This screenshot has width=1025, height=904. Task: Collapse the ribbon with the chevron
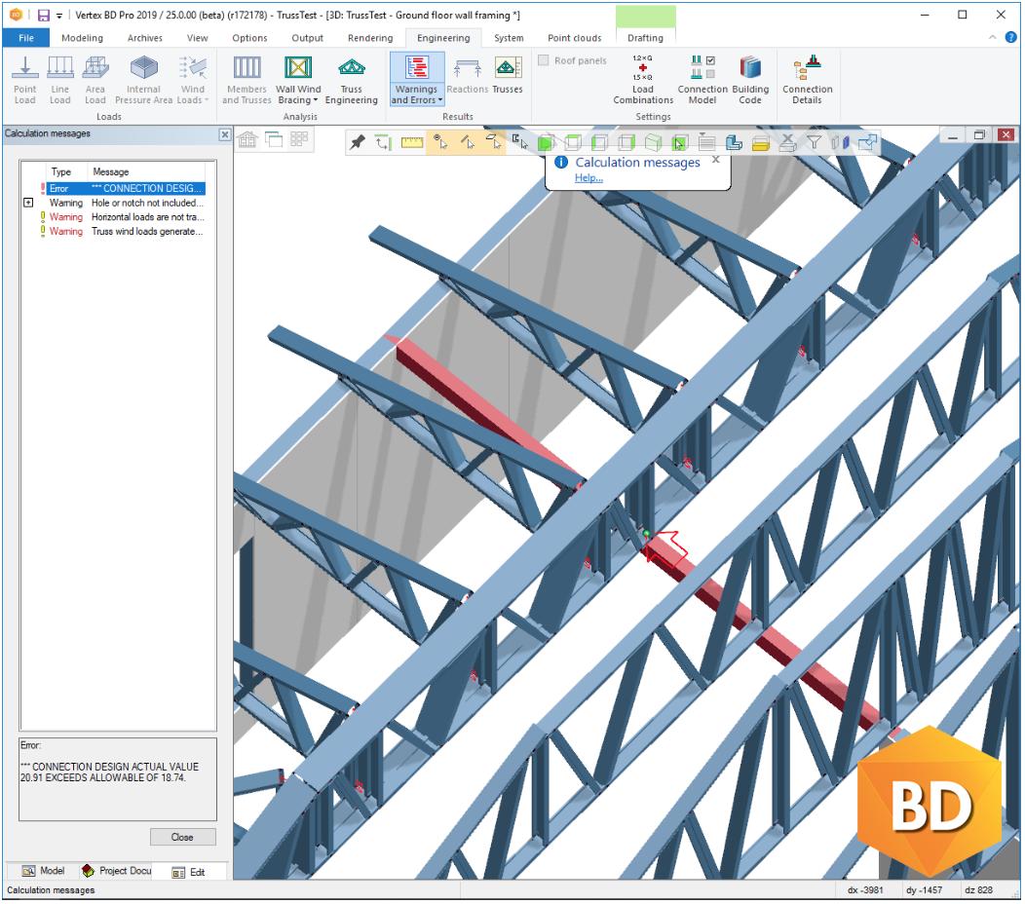992,38
